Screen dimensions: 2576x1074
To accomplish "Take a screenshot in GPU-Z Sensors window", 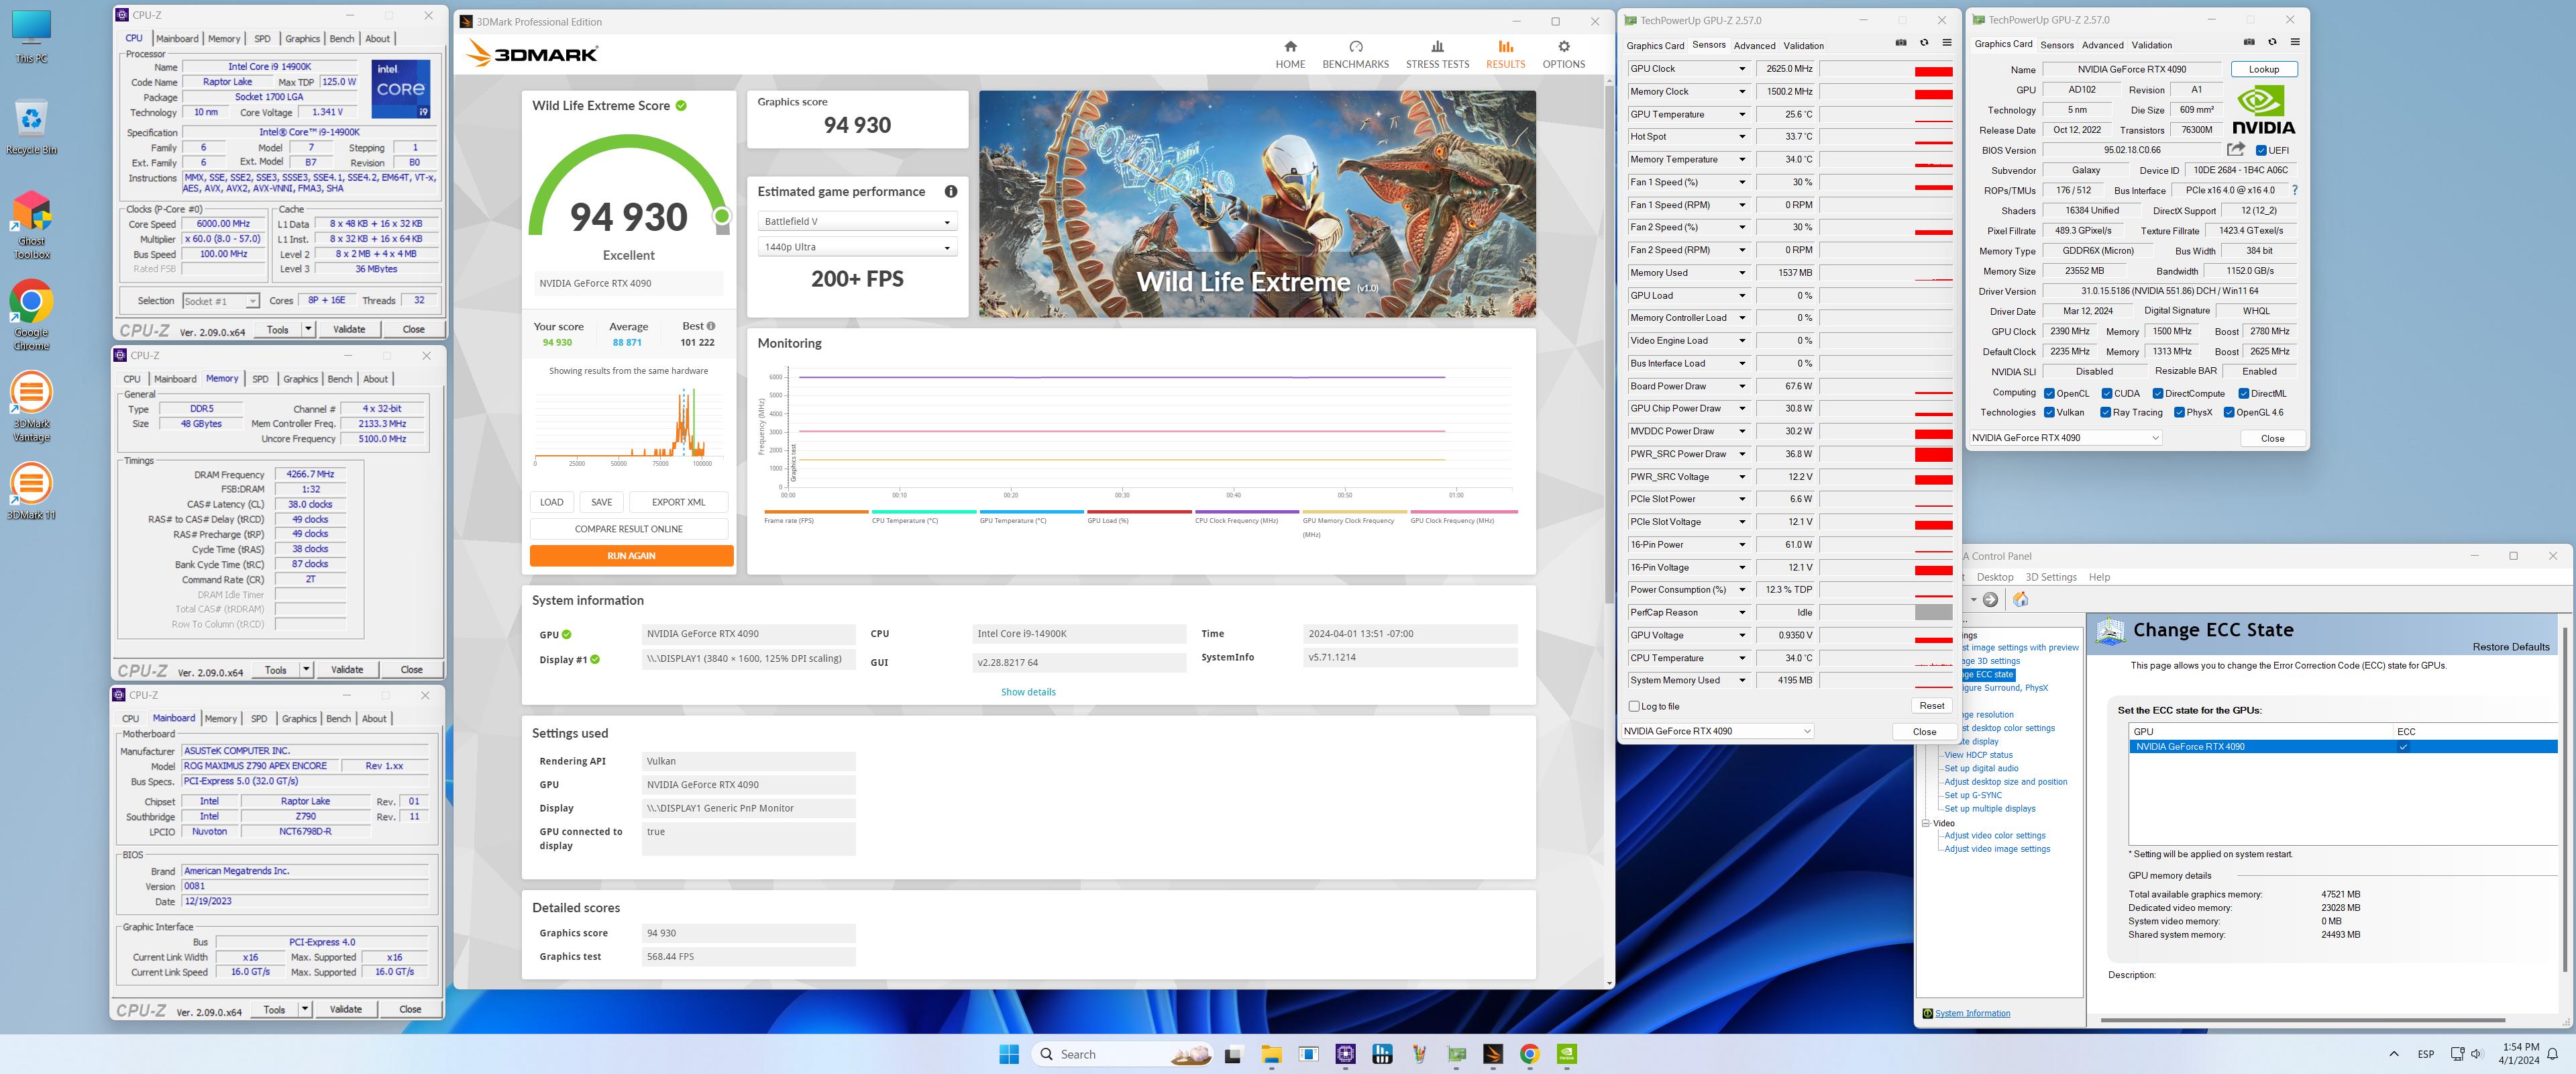I will [x=1900, y=43].
